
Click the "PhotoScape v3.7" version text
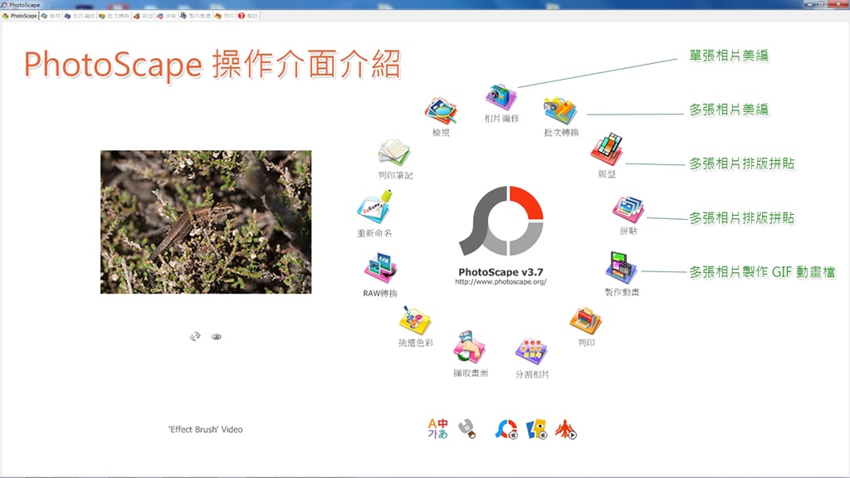point(501,272)
